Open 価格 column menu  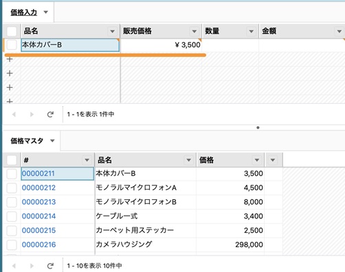click(257, 160)
